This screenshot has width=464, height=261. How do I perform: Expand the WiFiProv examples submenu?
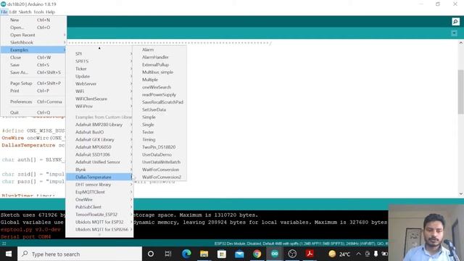(99, 107)
